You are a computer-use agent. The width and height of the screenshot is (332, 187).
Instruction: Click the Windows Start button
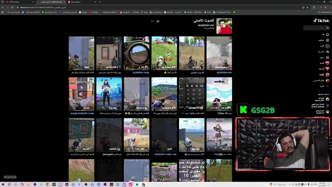(x=3, y=184)
